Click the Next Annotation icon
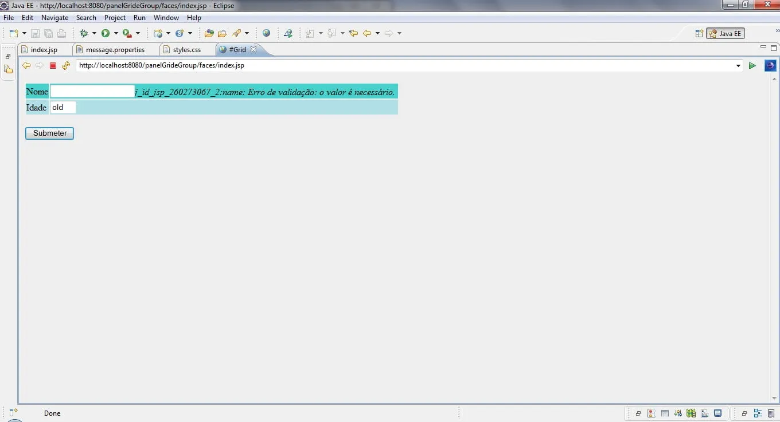Image resolution: width=780 pixels, height=422 pixels. pyautogui.click(x=310, y=33)
